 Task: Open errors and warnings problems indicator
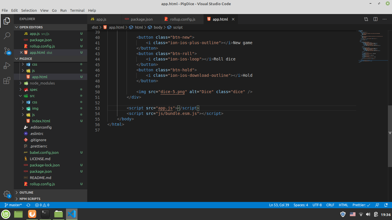[42, 205]
